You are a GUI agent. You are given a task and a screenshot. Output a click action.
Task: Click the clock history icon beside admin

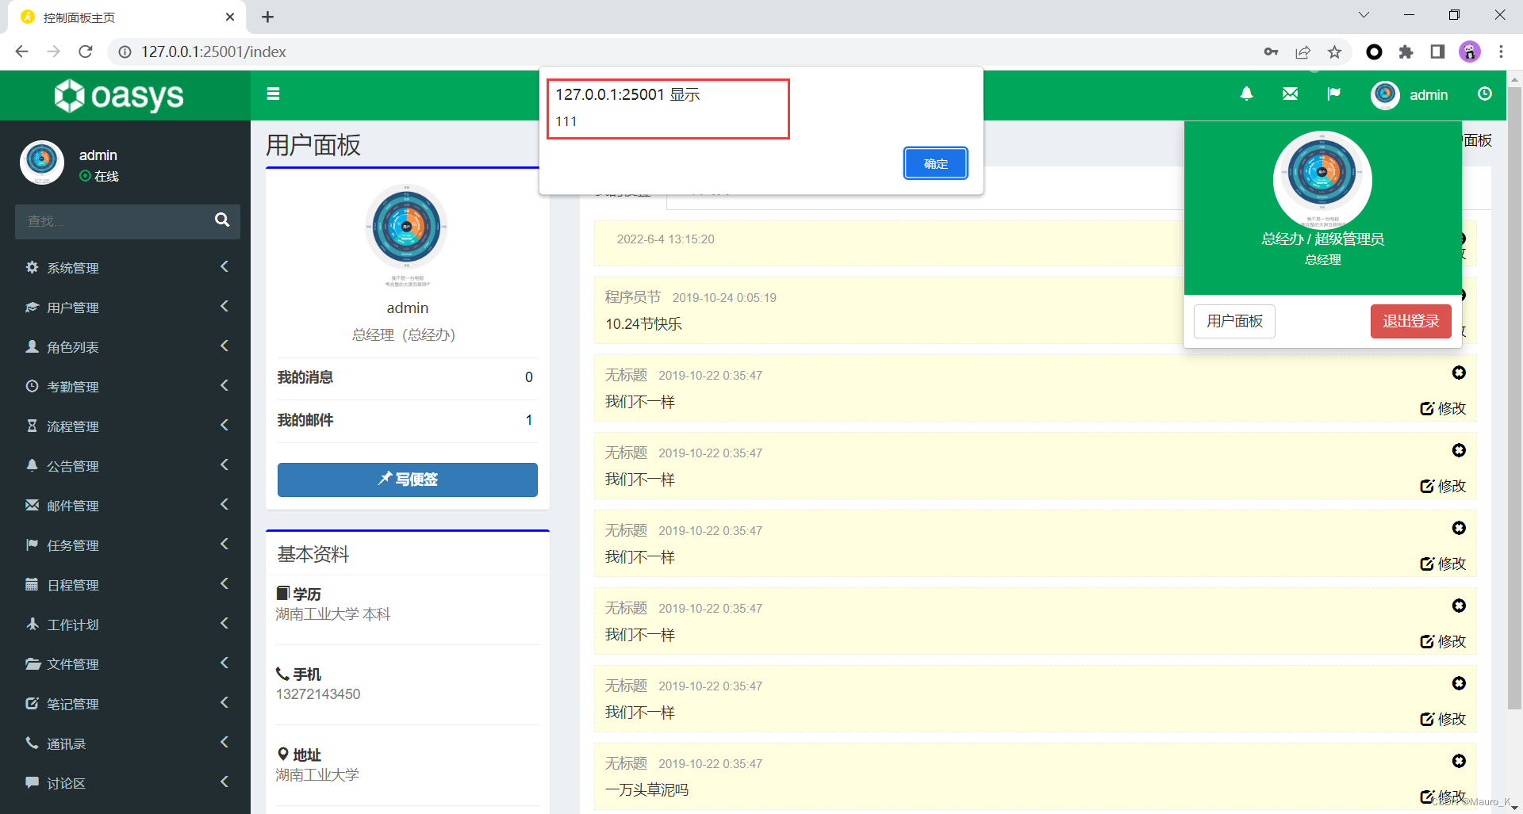pyautogui.click(x=1484, y=94)
